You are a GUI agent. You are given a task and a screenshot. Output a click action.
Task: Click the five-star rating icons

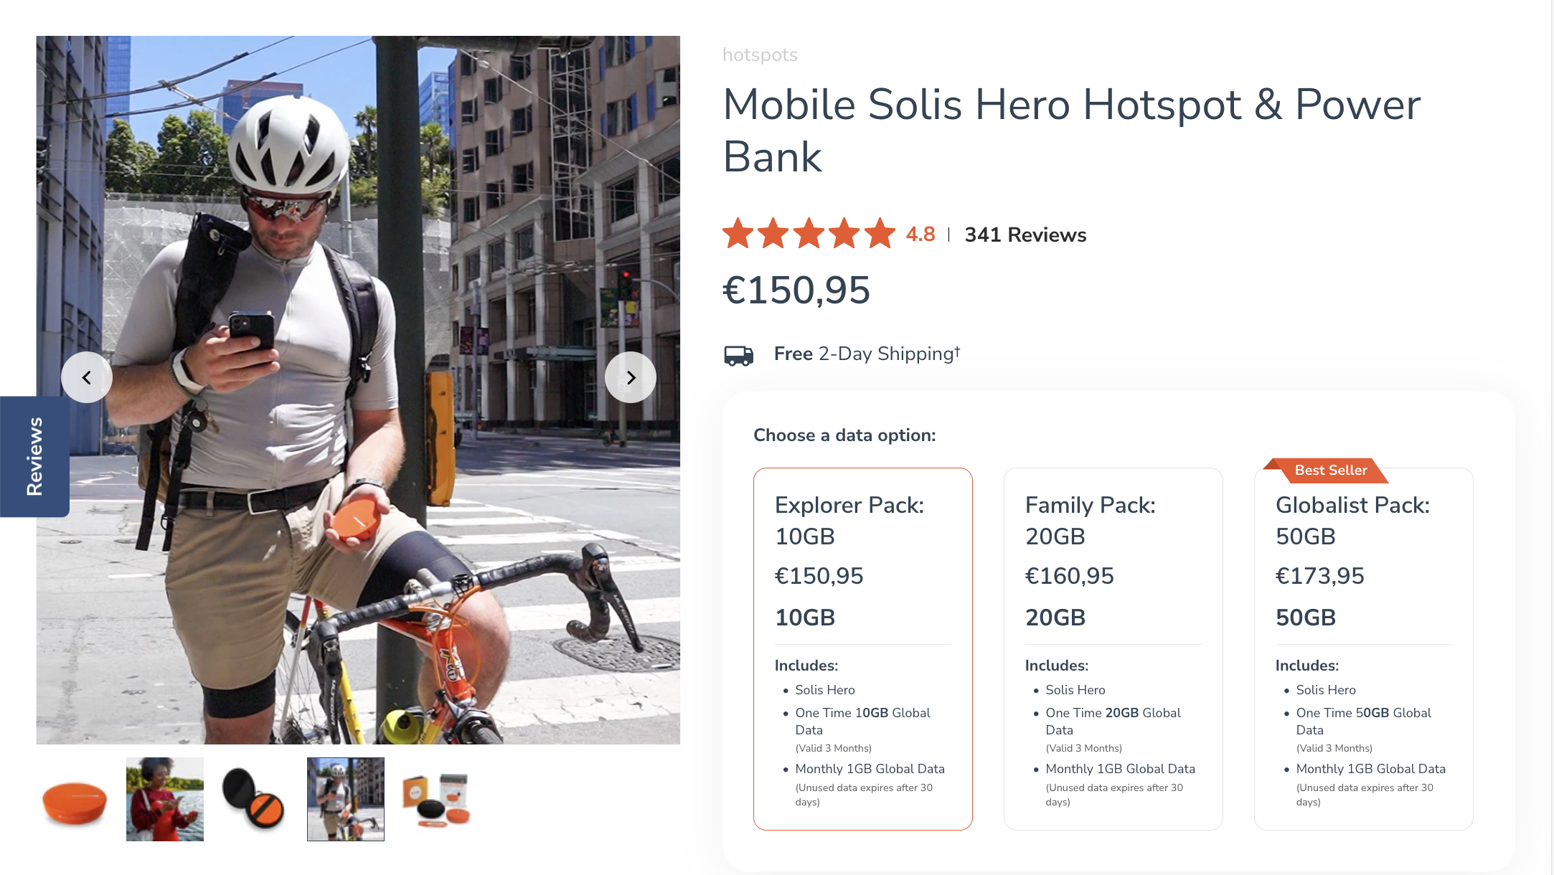(x=809, y=234)
